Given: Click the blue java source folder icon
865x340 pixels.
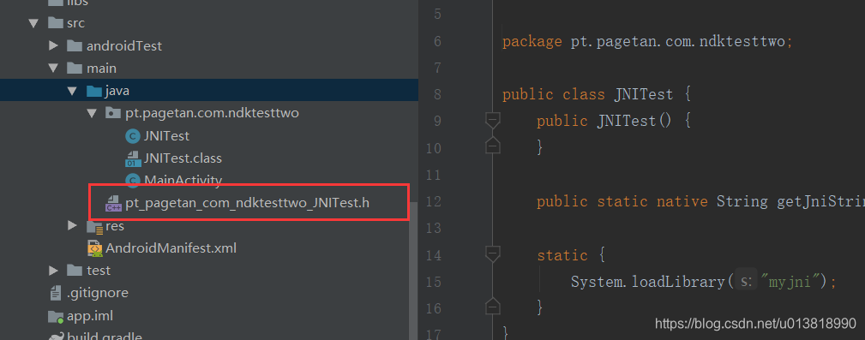Looking at the screenshot, I should pos(93,91).
